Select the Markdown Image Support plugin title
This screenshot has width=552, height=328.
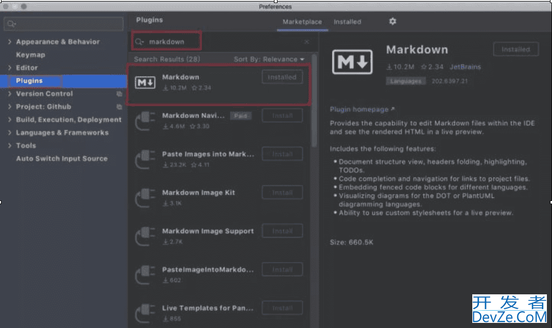click(x=208, y=232)
